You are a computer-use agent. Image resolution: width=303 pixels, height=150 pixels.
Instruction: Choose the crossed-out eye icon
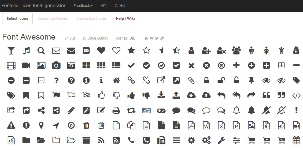(x=281, y=80)
